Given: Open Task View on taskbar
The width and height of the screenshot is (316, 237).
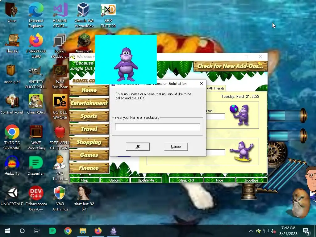Looking at the screenshot, I should 37,231.
